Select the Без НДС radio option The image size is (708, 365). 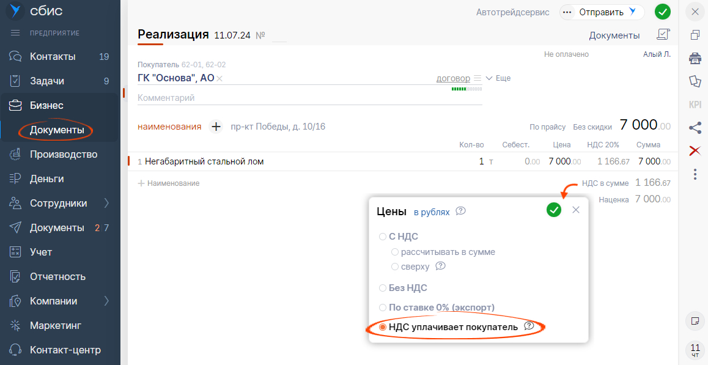383,288
